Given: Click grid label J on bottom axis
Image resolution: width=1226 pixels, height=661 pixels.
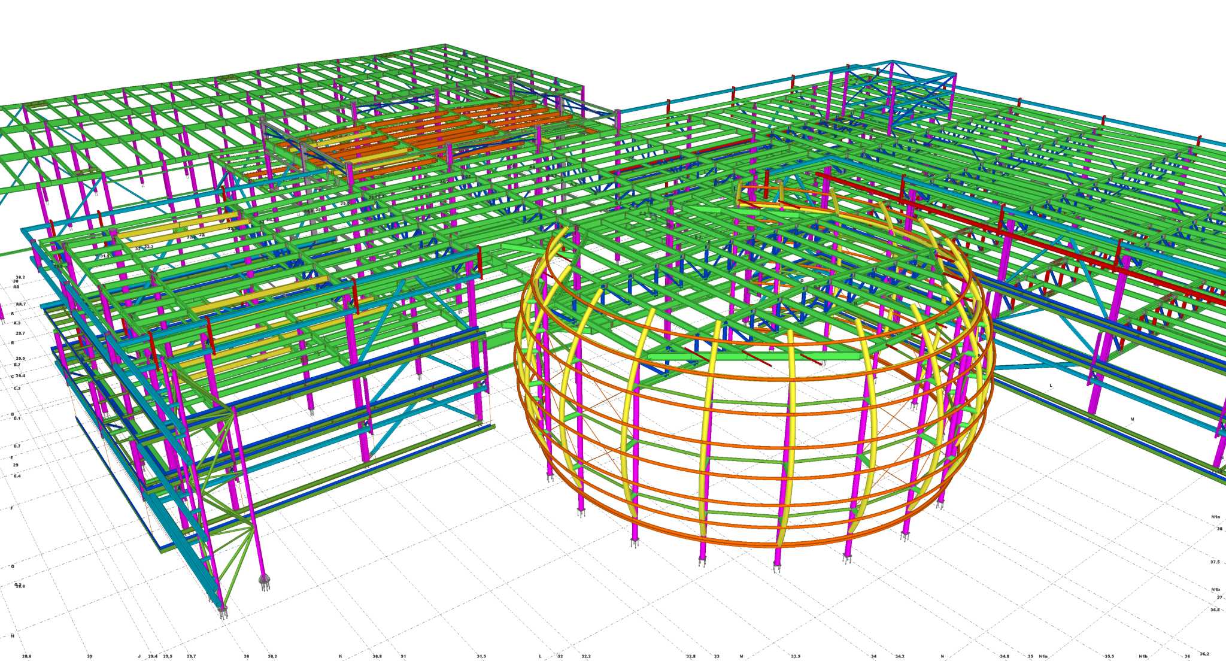Looking at the screenshot, I should (x=139, y=656).
